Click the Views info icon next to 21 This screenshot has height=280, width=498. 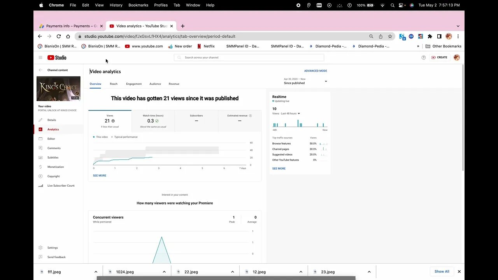click(x=113, y=121)
